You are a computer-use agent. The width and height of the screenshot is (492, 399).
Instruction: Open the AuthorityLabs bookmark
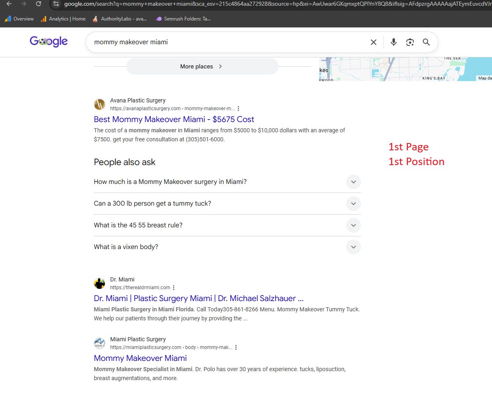click(x=120, y=19)
